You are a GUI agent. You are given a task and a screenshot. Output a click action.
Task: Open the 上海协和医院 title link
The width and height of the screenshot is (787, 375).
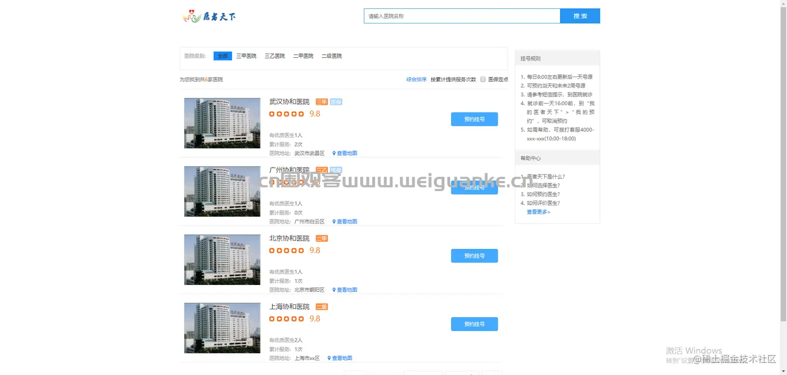pyautogui.click(x=289, y=306)
